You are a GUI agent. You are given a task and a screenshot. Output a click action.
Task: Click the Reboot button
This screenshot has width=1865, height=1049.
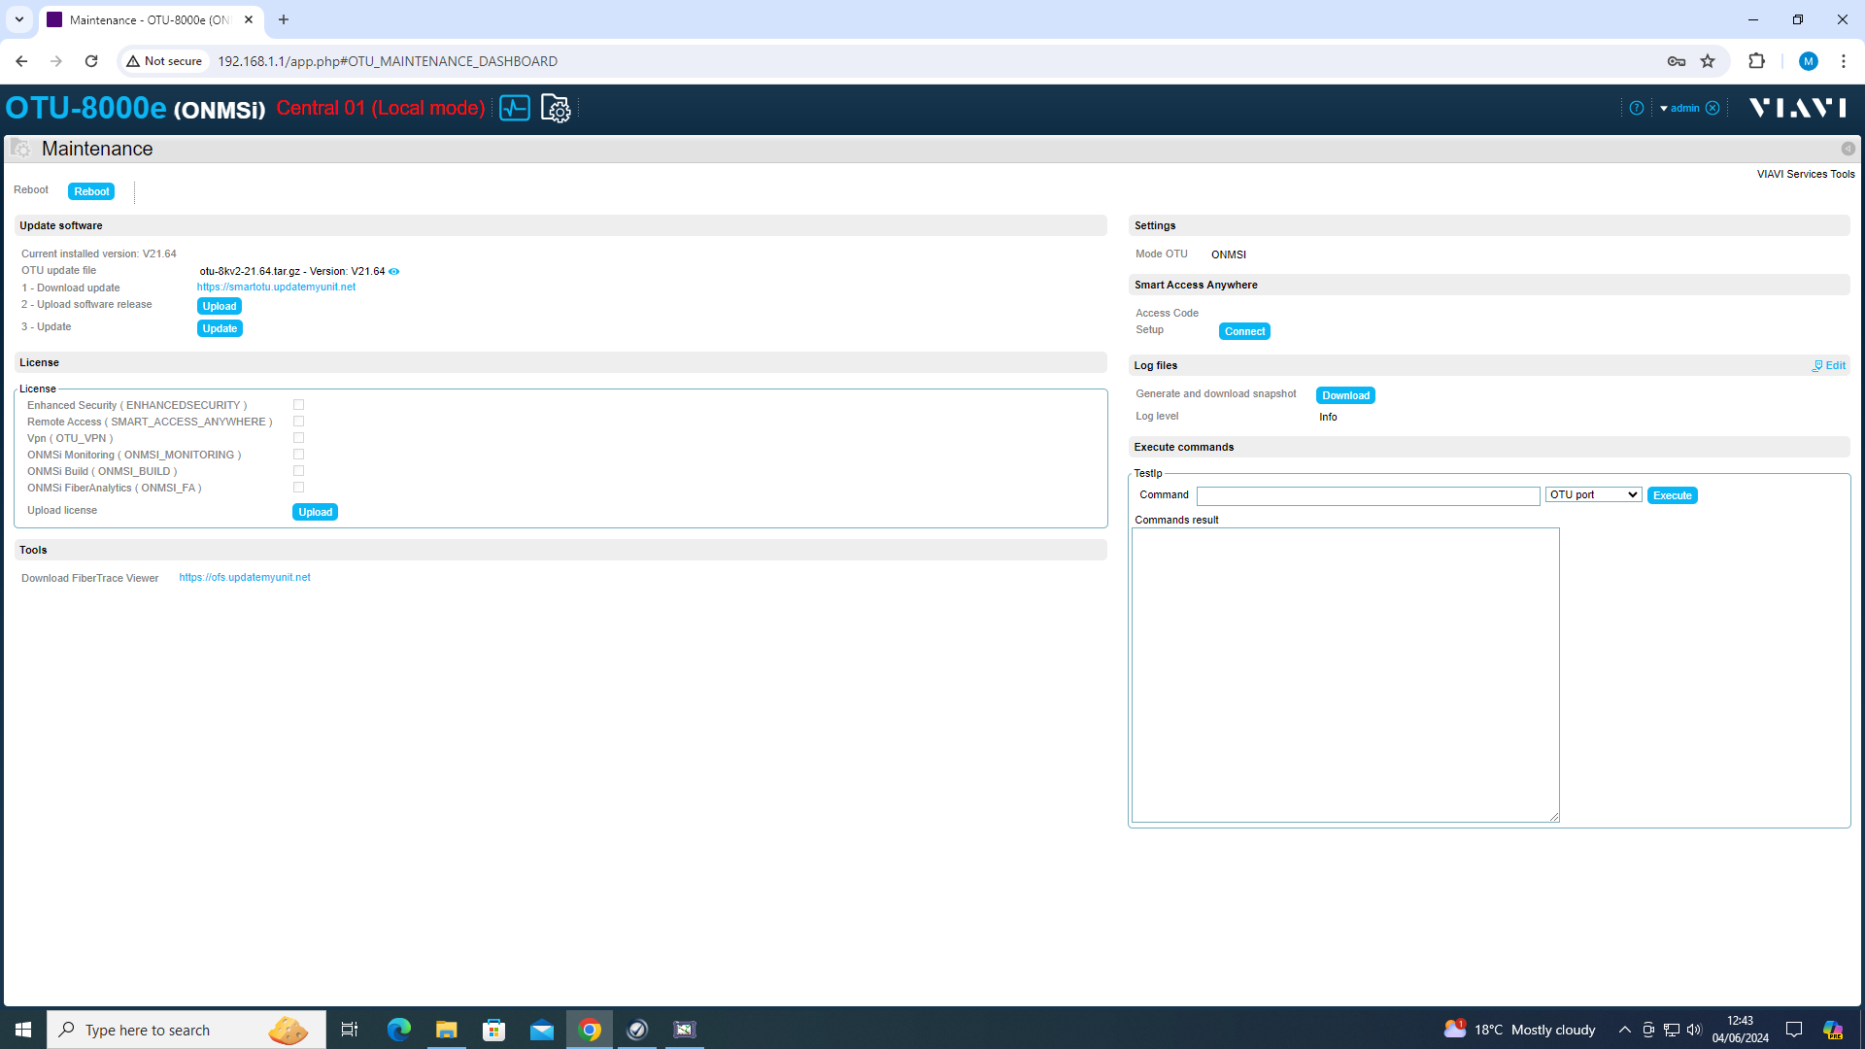[91, 191]
